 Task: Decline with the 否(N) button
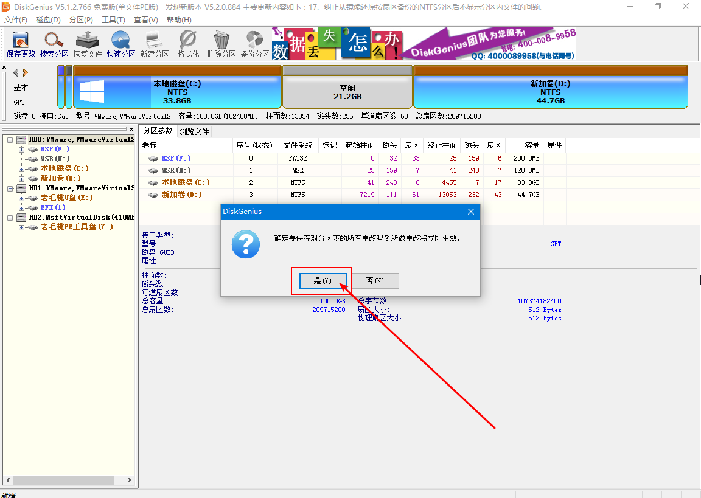(x=375, y=281)
